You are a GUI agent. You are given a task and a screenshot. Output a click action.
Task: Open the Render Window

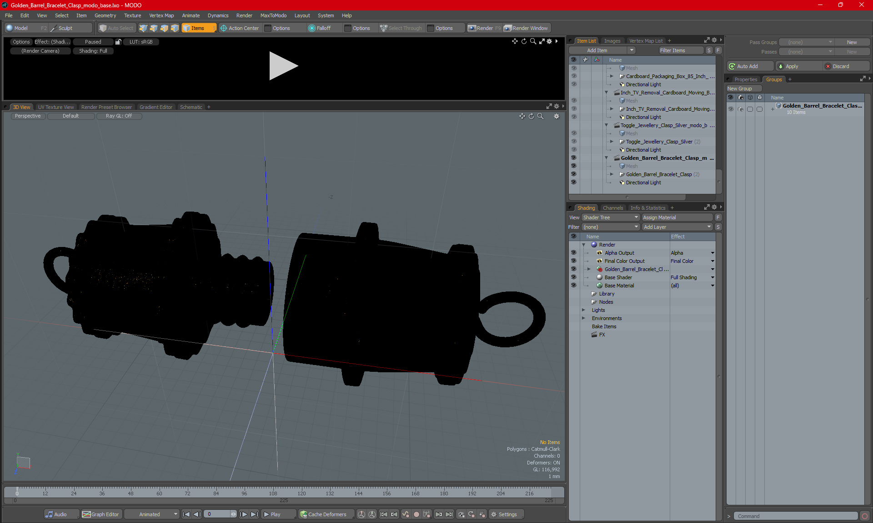526,28
